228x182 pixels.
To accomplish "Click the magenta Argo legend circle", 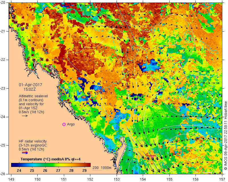I will pos(64,124).
